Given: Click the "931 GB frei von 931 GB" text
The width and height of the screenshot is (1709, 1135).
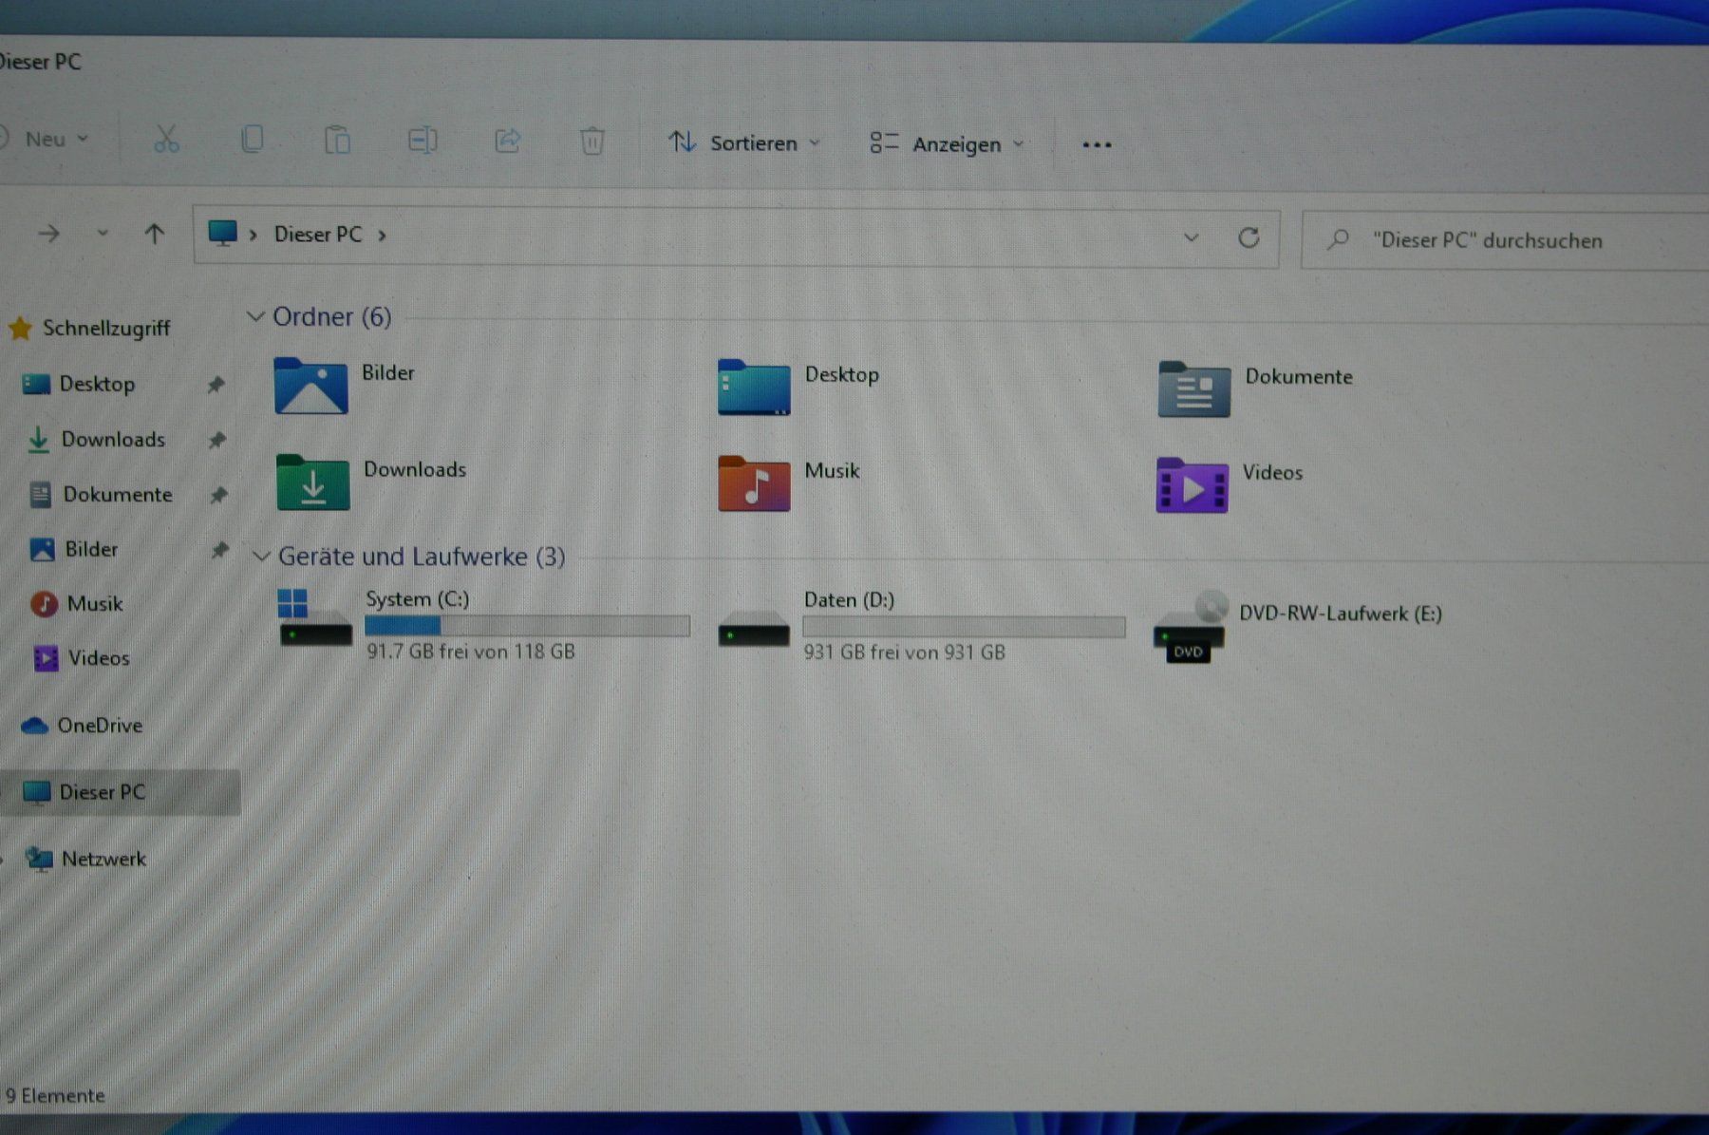Looking at the screenshot, I should 904,653.
